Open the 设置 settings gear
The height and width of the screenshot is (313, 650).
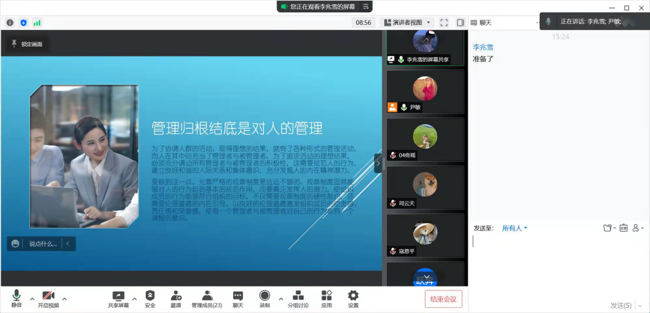[x=353, y=299]
